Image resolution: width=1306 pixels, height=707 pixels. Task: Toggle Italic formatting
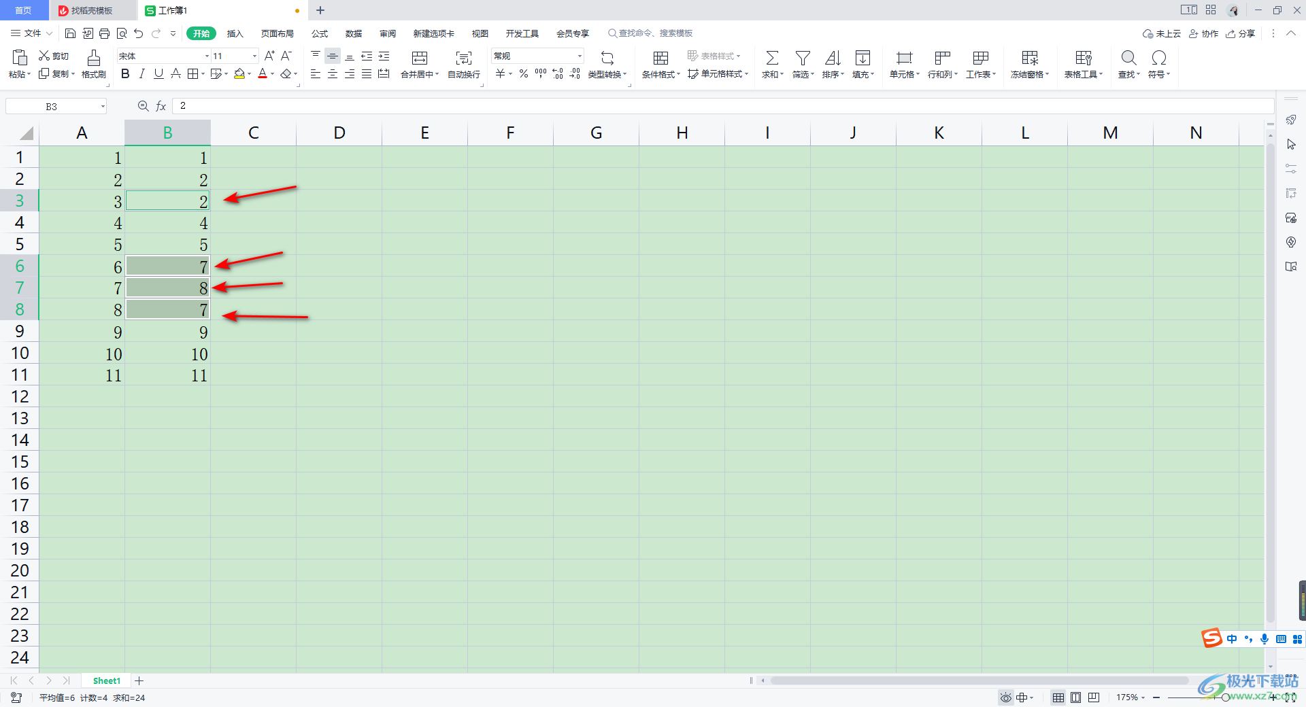coord(142,73)
